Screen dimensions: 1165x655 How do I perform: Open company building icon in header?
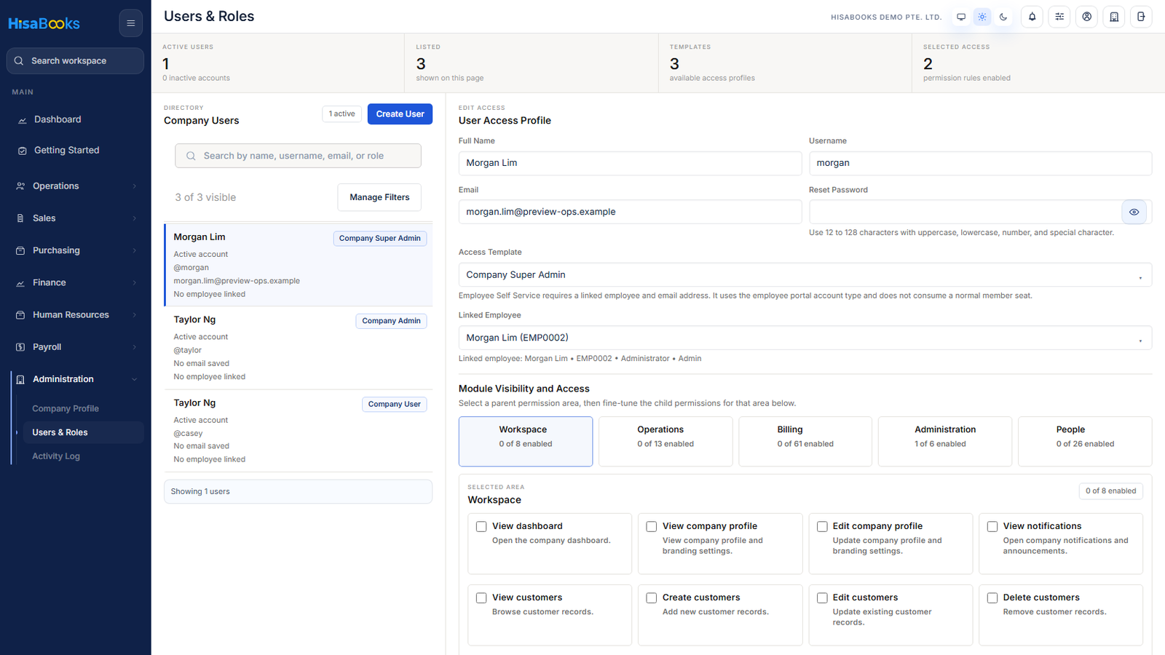click(1114, 17)
